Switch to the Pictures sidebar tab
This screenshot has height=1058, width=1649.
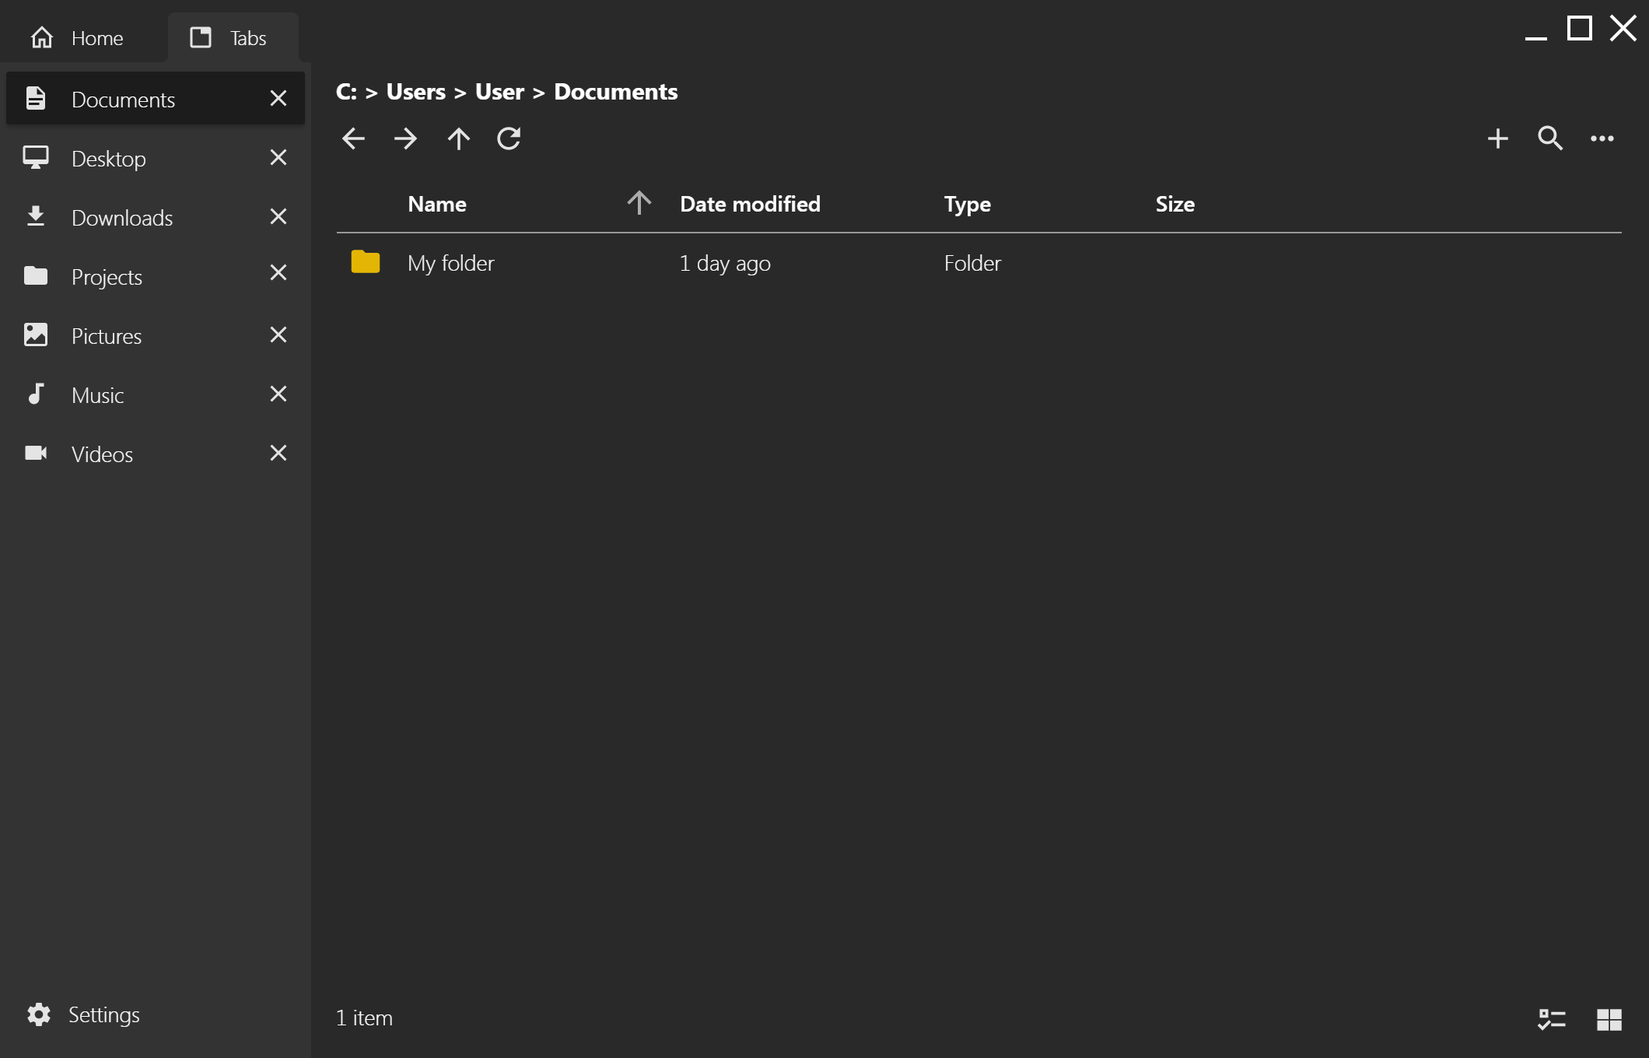coord(156,335)
